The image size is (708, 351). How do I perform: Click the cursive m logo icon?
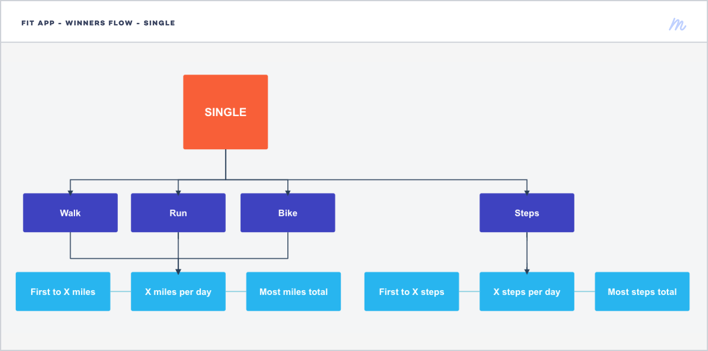pos(678,24)
